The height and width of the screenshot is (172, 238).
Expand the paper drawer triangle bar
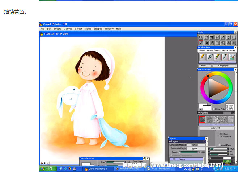(x=216, y=125)
